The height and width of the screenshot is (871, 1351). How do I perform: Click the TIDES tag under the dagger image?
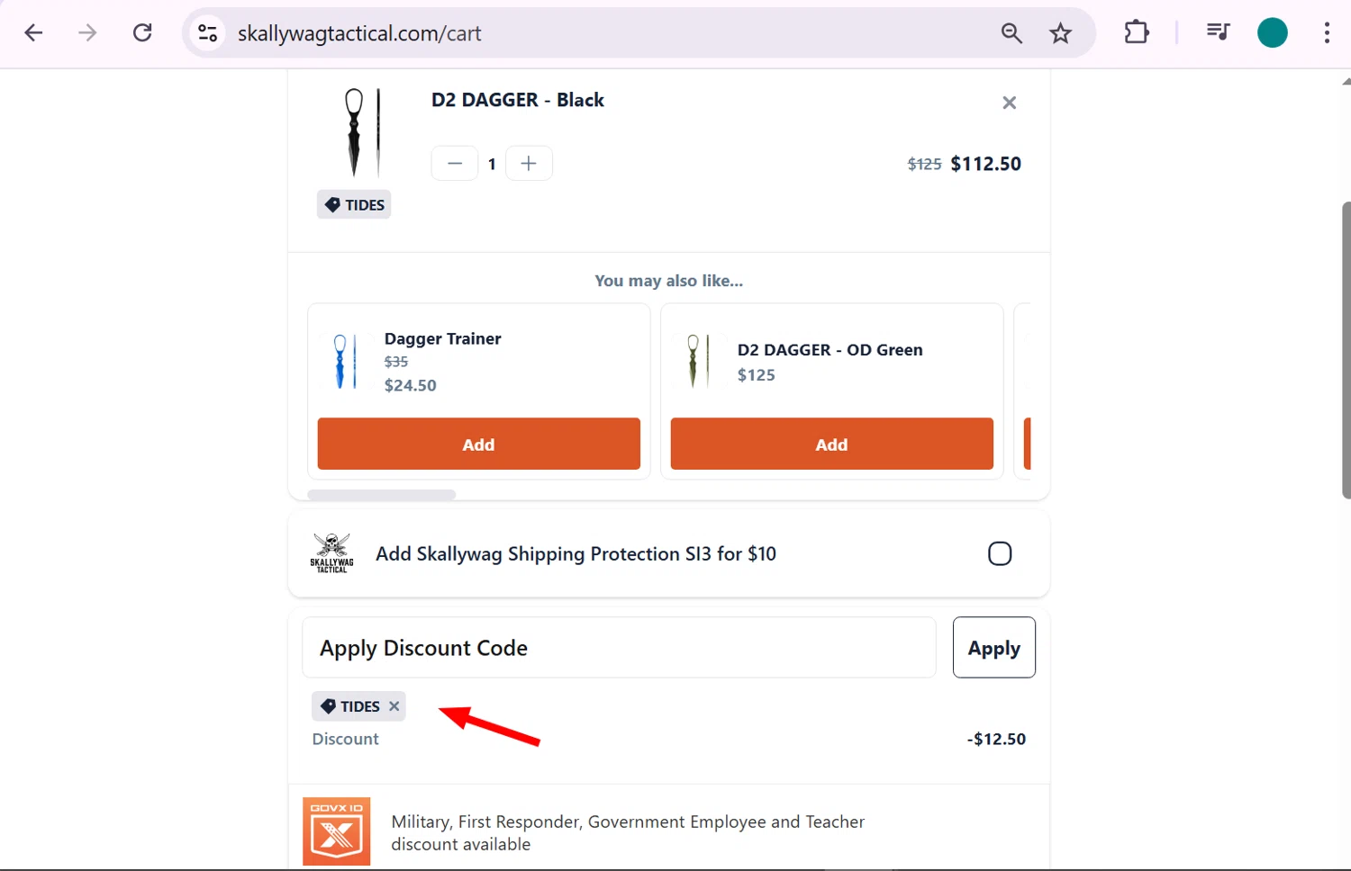(354, 204)
